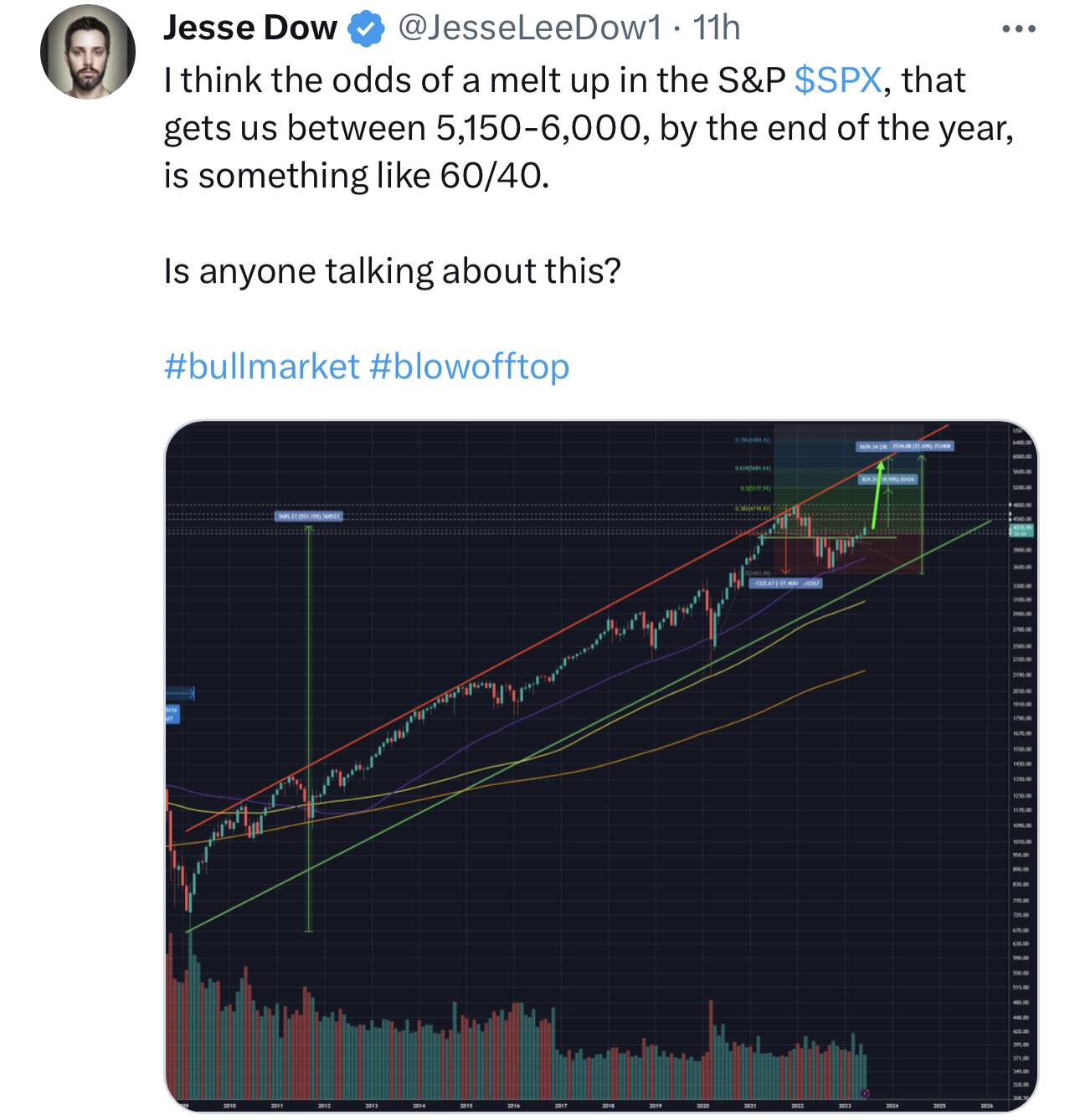Open the Jesse Dow display name
This screenshot has height=1120, width=1080.
(250, 29)
